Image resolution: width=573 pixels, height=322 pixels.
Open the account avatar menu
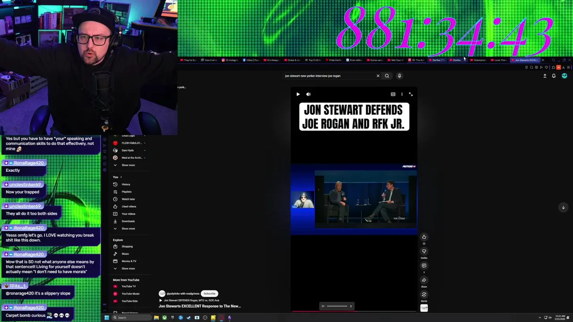pyautogui.click(x=564, y=76)
